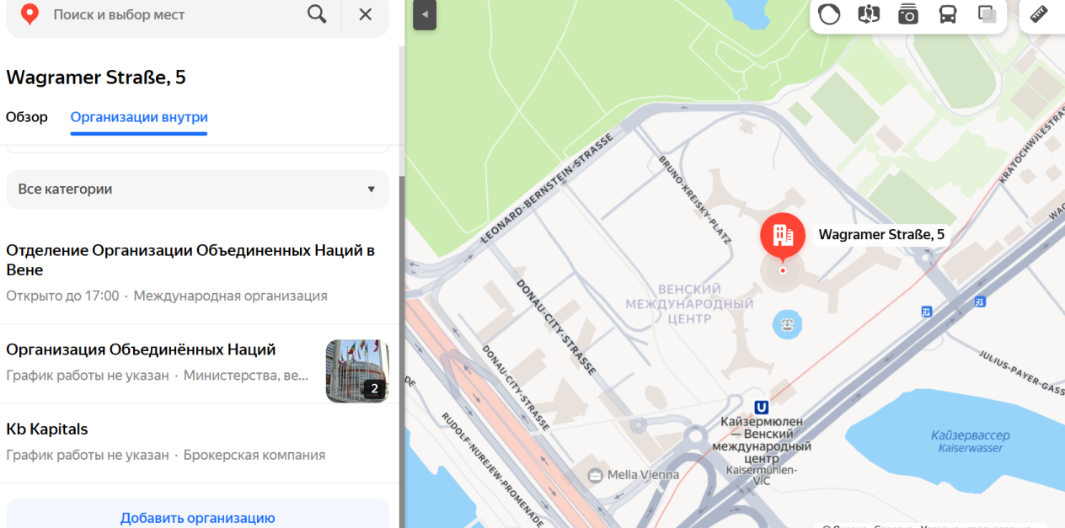Click the red Yandex Maps pin logo
Image resolution: width=1065 pixels, height=528 pixels.
point(29,14)
